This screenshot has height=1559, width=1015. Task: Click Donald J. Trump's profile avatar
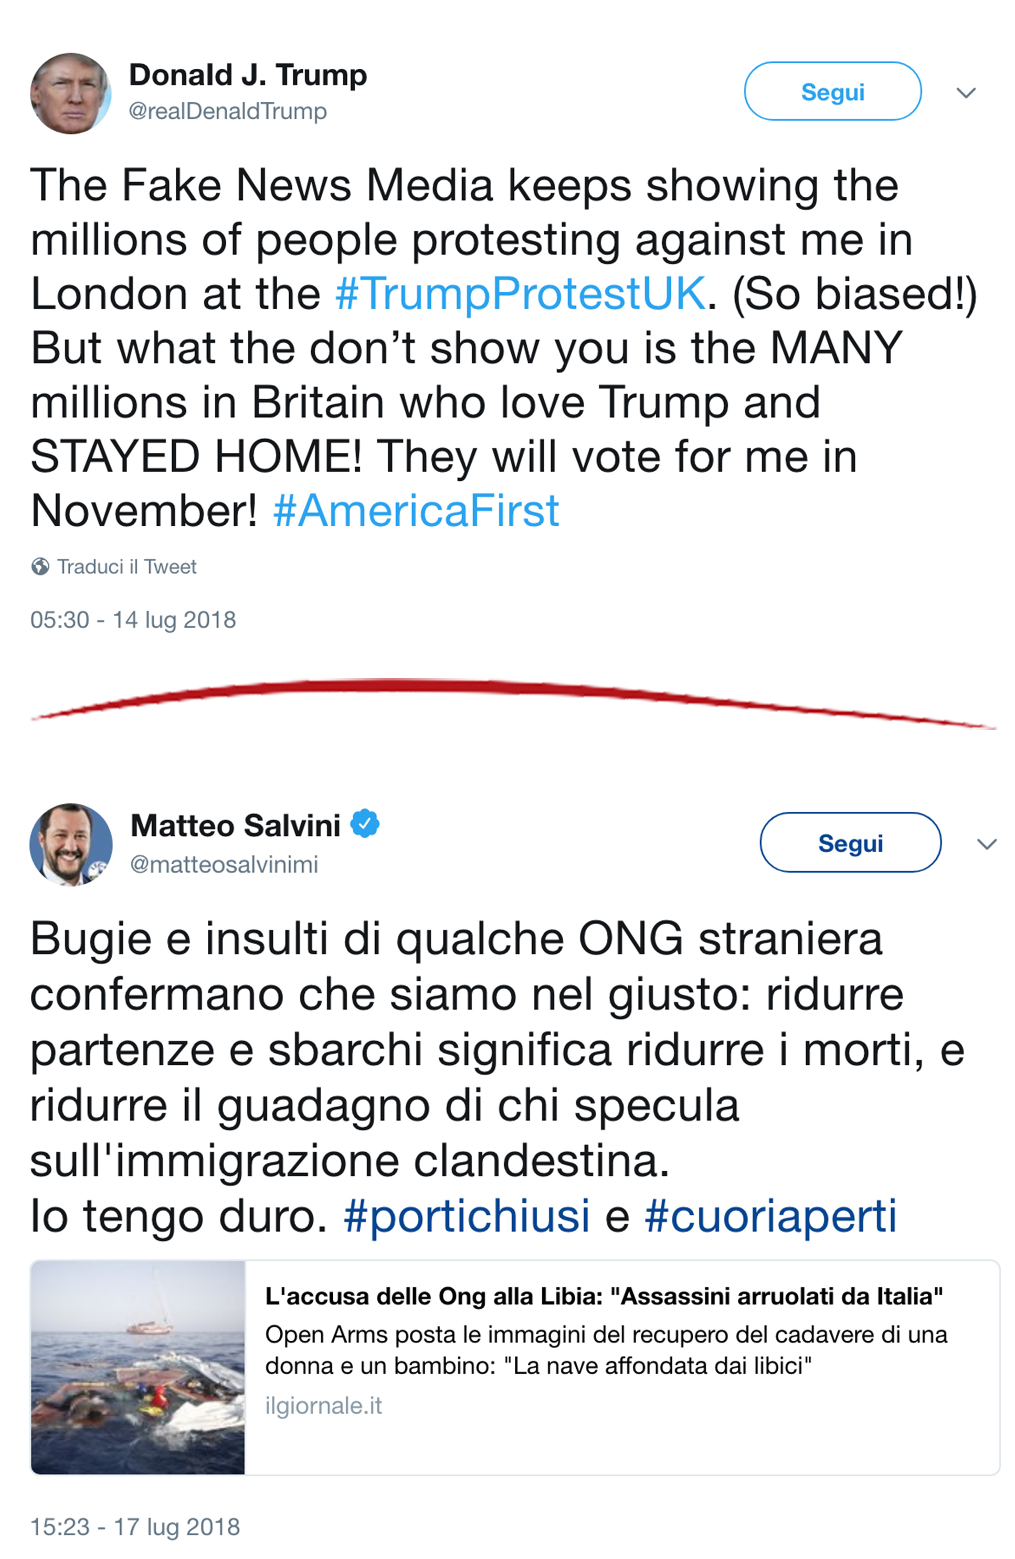point(71,94)
